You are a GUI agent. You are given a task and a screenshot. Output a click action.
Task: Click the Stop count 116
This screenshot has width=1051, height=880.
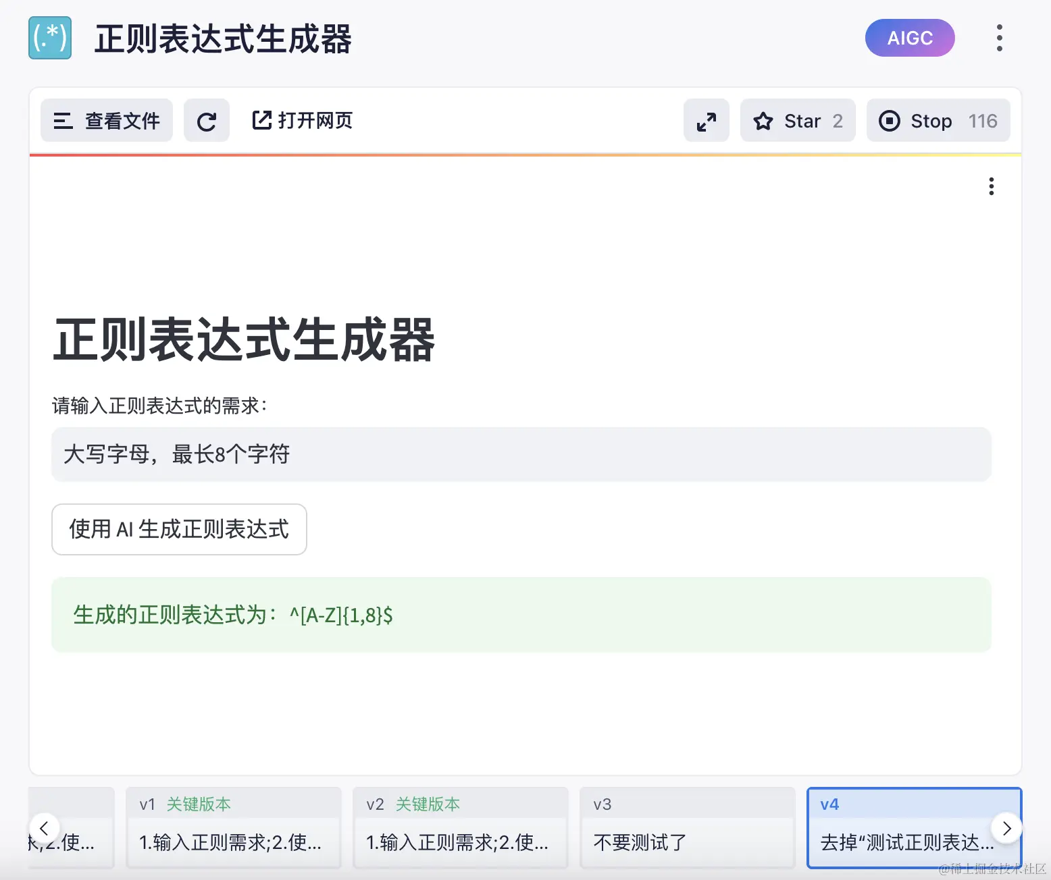[x=983, y=121]
